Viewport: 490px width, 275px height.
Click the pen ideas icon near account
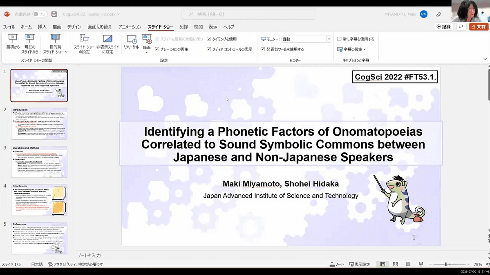(x=439, y=14)
